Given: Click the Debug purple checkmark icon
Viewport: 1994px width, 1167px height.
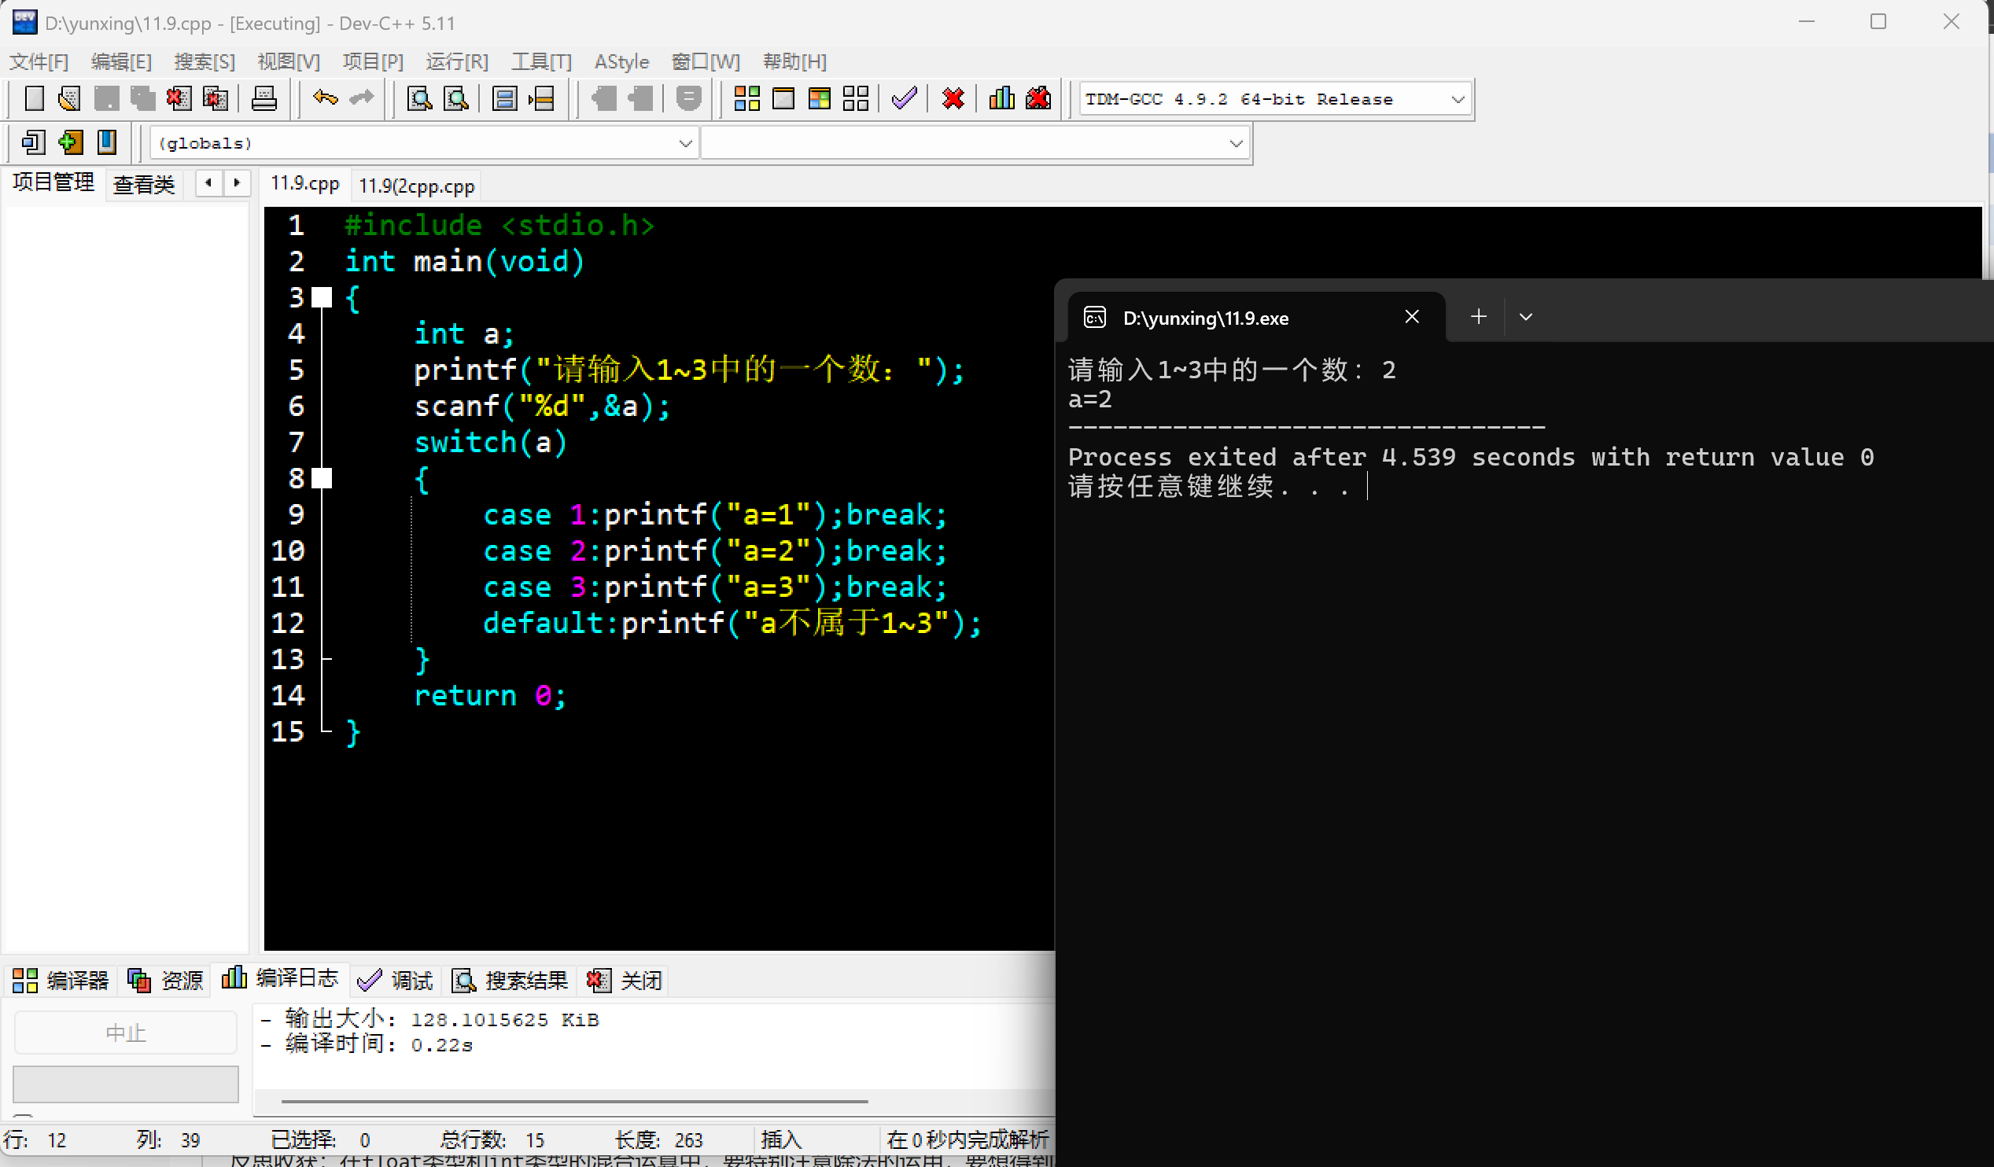Looking at the screenshot, I should click(904, 99).
